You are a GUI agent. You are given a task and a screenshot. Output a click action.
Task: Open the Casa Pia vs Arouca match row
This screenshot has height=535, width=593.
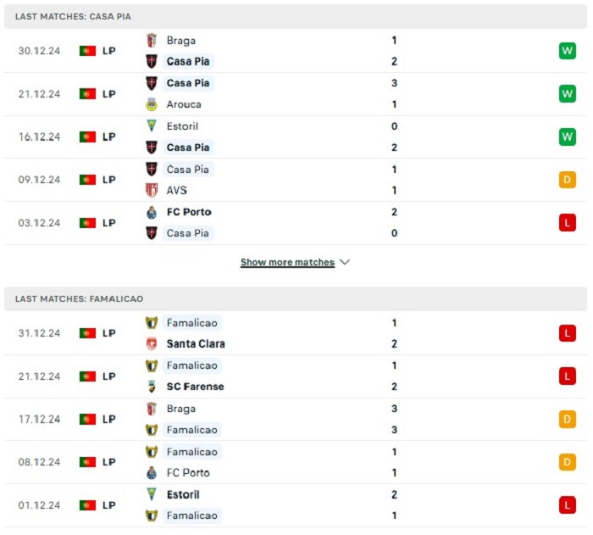click(x=296, y=94)
